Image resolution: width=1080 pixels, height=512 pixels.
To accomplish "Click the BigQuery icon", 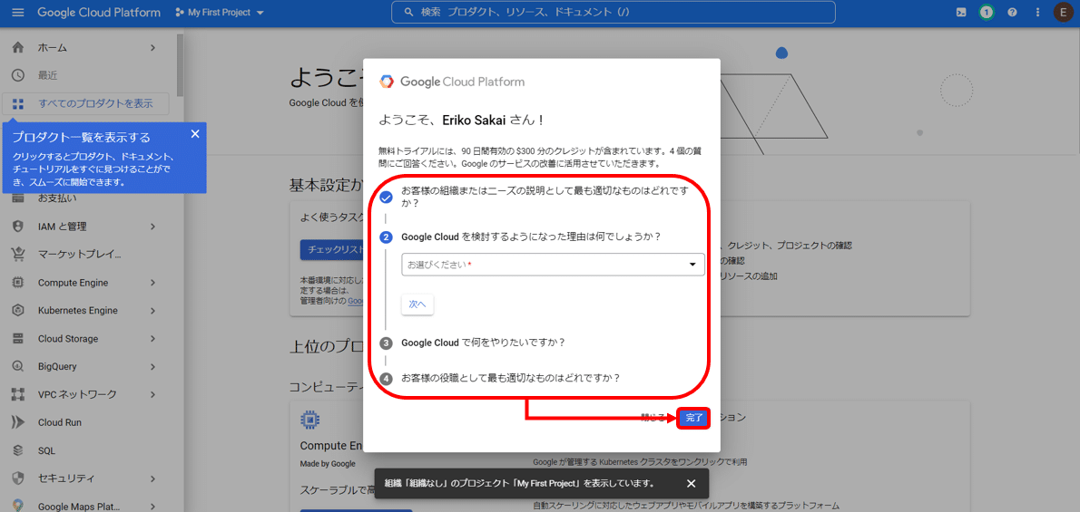I will click(x=18, y=367).
